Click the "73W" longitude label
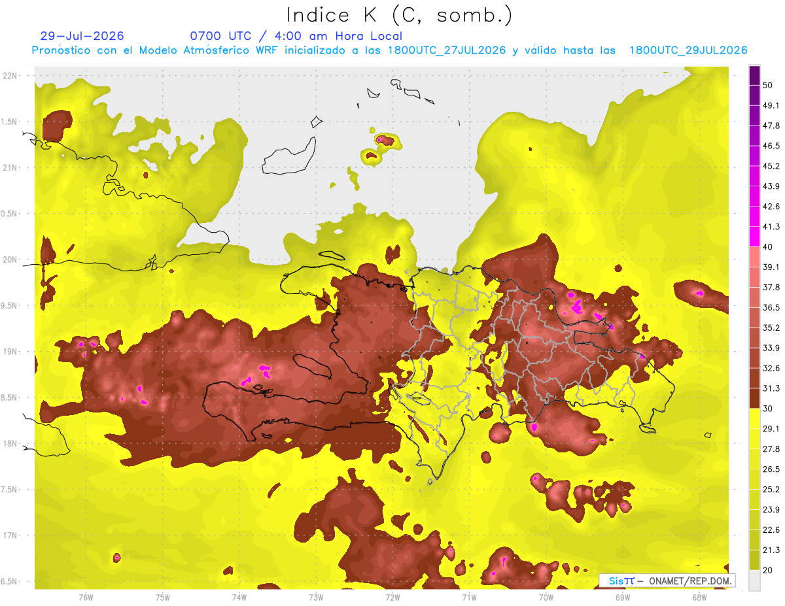 (x=316, y=597)
